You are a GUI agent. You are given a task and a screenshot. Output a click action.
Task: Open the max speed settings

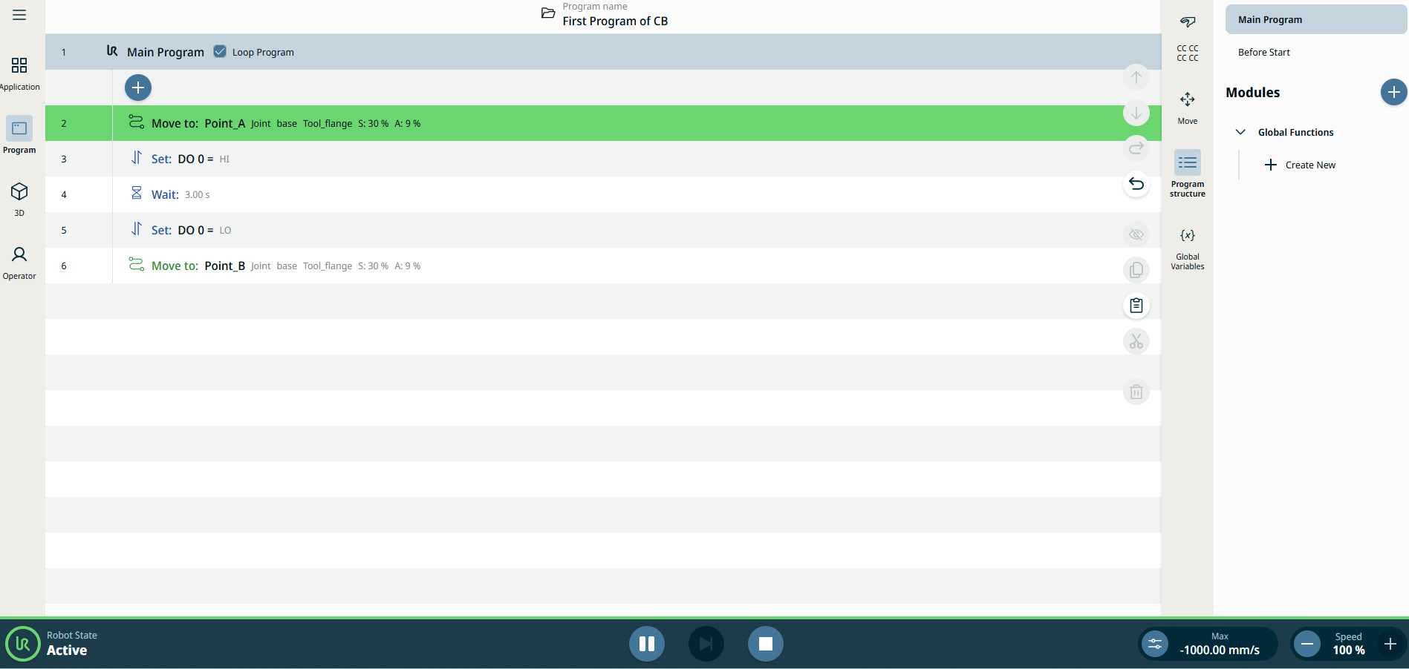pos(1155,644)
